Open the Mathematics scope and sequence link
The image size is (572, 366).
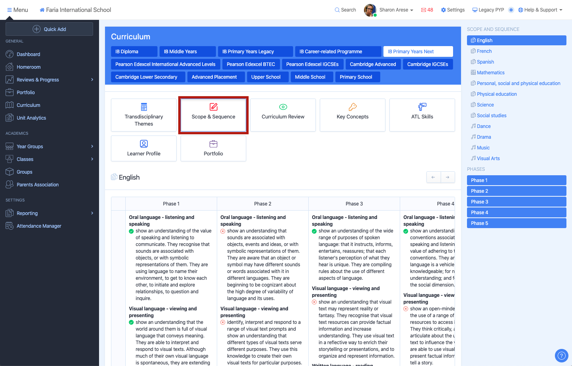[x=490, y=73]
